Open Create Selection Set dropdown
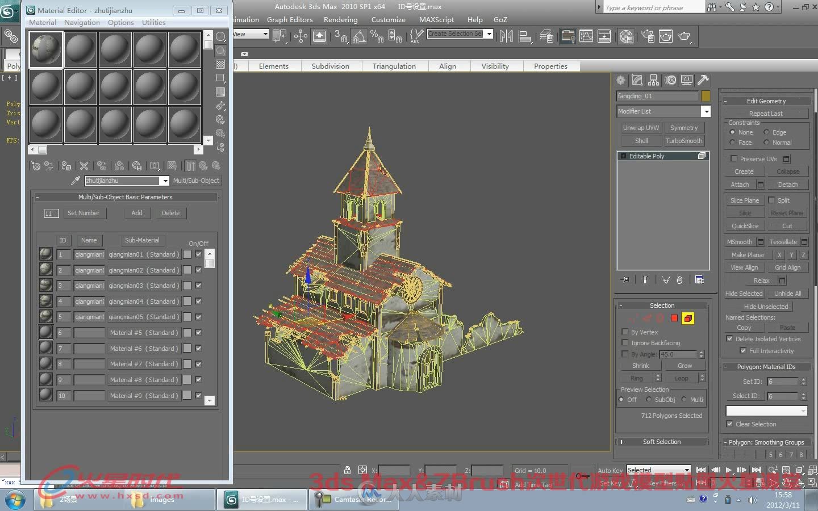The width and height of the screenshot is (818, 511). (489, 34)
